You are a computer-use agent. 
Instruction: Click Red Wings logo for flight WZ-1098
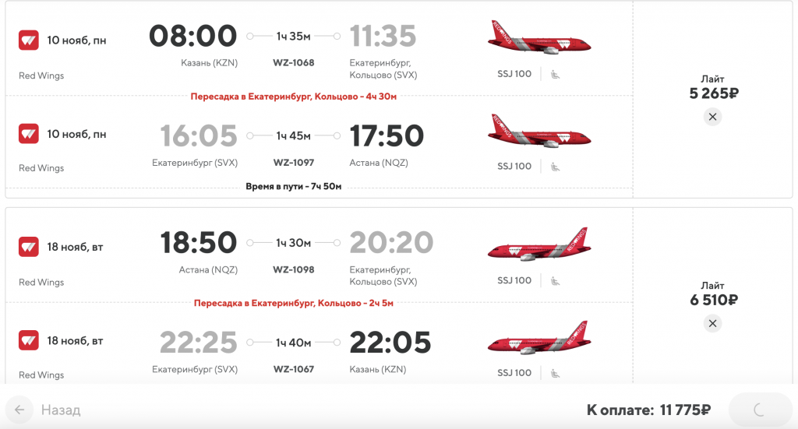(x=29, y=247)
